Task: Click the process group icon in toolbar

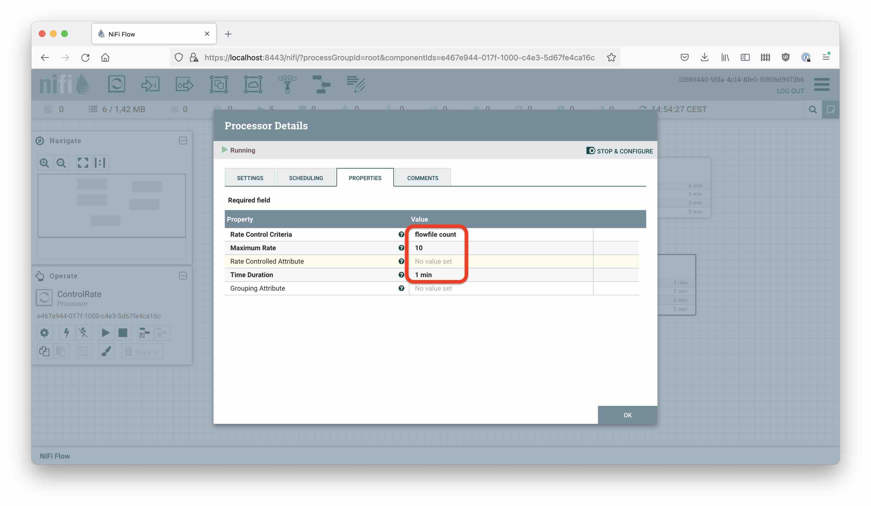Action: (218, 84)
